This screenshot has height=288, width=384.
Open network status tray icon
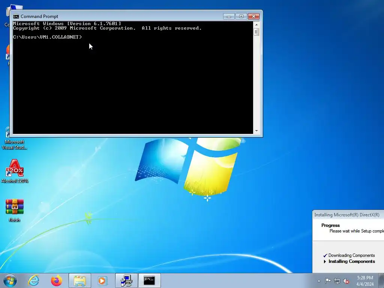click(337, 281)
